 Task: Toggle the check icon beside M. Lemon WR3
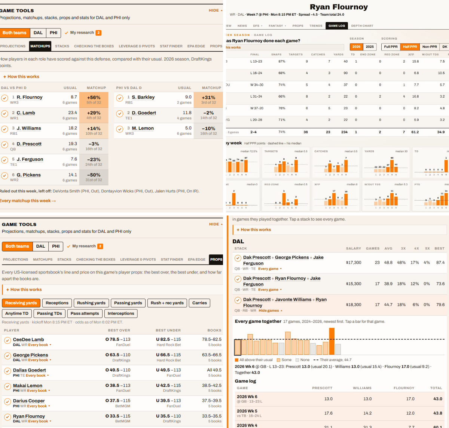120,129
